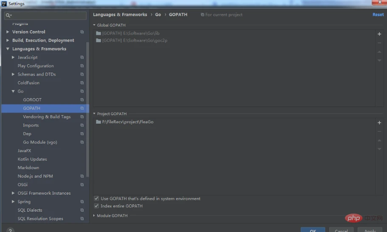Image resolution: width=387 pixels, height=232 pixels.
Task: Expand the Module GOPATH section
Action: tap(94, 215)
